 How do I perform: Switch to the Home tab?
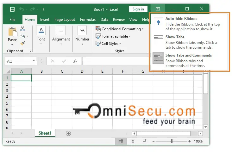click(30, 20)
